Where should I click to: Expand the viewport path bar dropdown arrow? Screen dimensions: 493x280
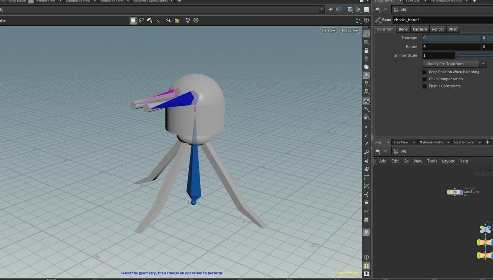click(x=322, y=9)
